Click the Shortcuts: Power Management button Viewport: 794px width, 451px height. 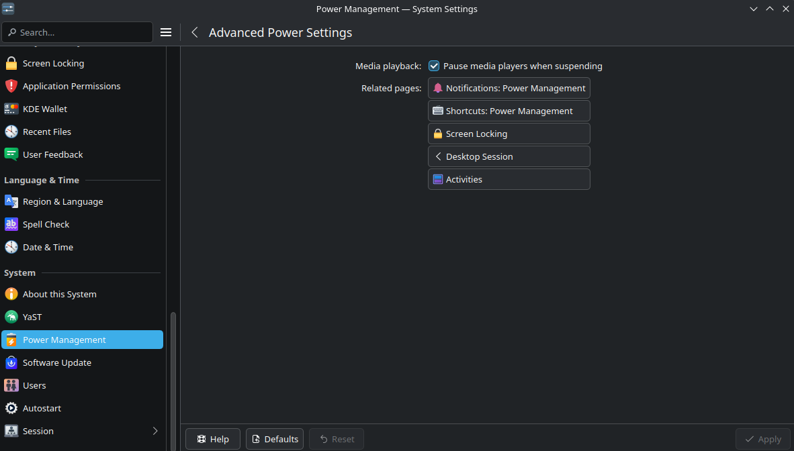(509, 111)
